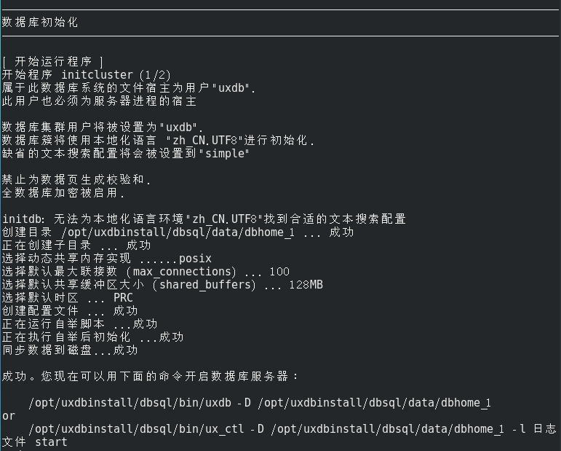Click the 此用户也必须为服务器进程的宿主 line
The height and width of the screenshot is (451, 561).
[x=99, y=101]
